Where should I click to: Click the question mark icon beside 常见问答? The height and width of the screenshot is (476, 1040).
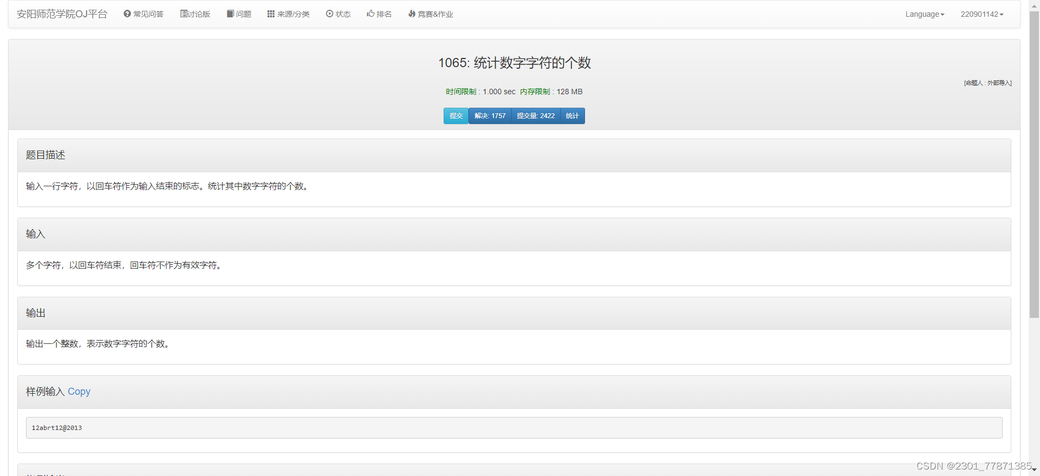point(127,14)
